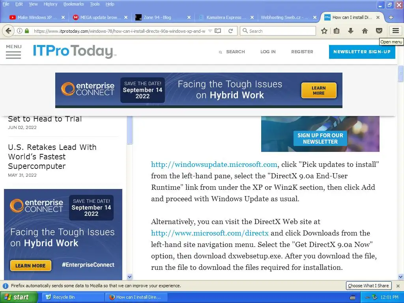Open the View menu

[33, 4]
